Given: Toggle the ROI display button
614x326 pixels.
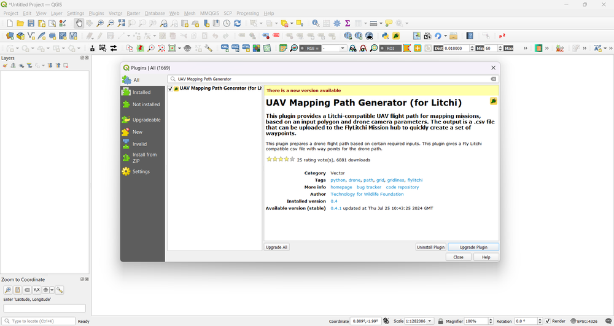Looking at the screenshot, I should 391,48.
